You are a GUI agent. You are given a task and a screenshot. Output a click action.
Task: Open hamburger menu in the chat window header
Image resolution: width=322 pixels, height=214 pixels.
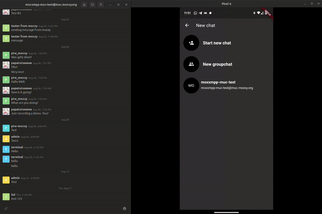point(101,4)
